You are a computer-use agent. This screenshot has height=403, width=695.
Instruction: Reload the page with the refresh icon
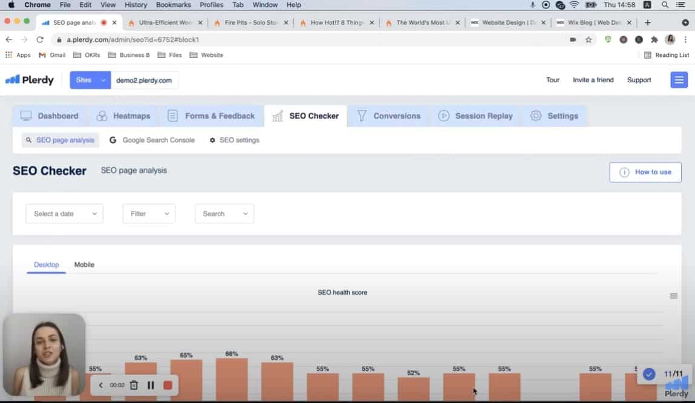pos(40,39)
